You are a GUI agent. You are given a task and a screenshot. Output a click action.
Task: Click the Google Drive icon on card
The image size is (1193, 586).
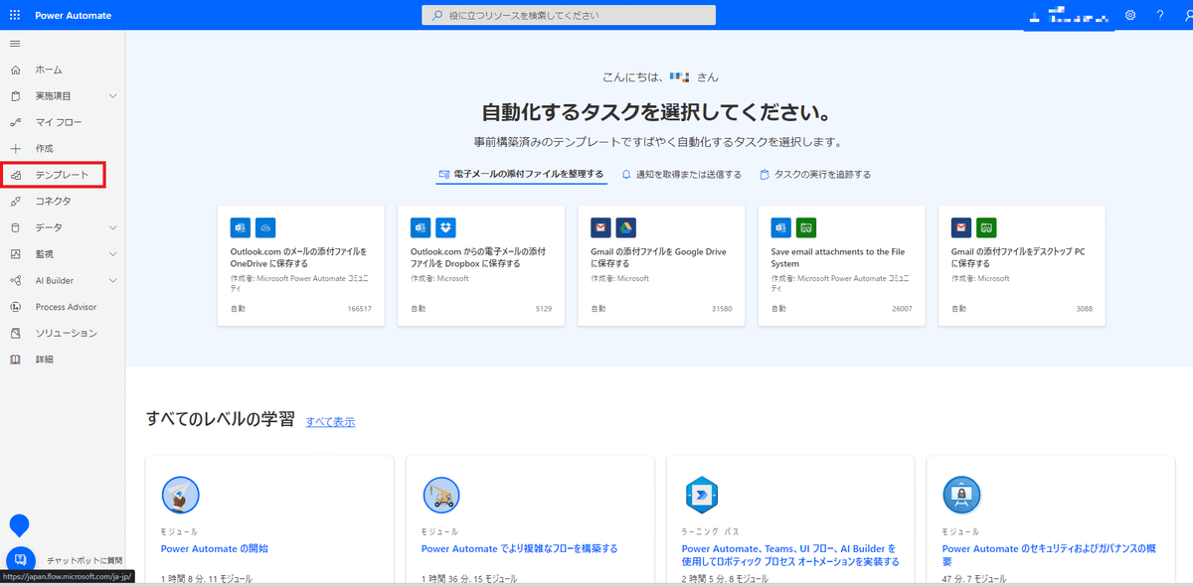(x=625, y=227)
